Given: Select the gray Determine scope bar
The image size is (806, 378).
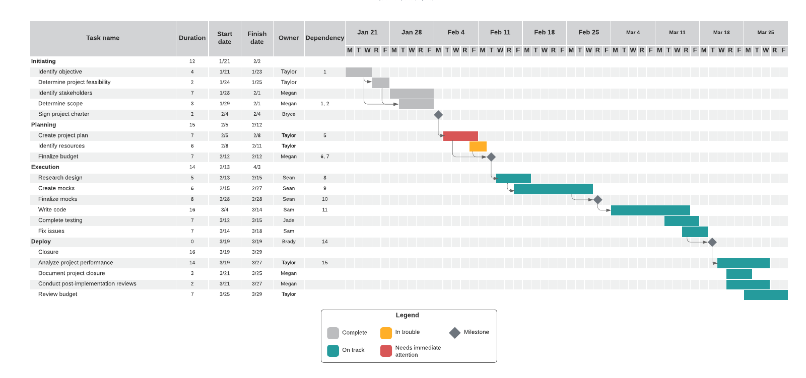Looking at the screenshot, I should point(416,104).
